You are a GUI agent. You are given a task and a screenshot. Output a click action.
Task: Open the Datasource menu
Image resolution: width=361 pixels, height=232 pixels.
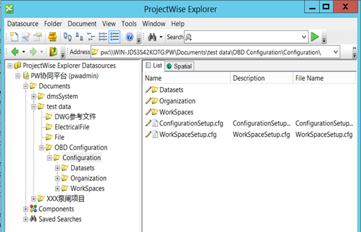pyautogui.click(x=23, y=24)
